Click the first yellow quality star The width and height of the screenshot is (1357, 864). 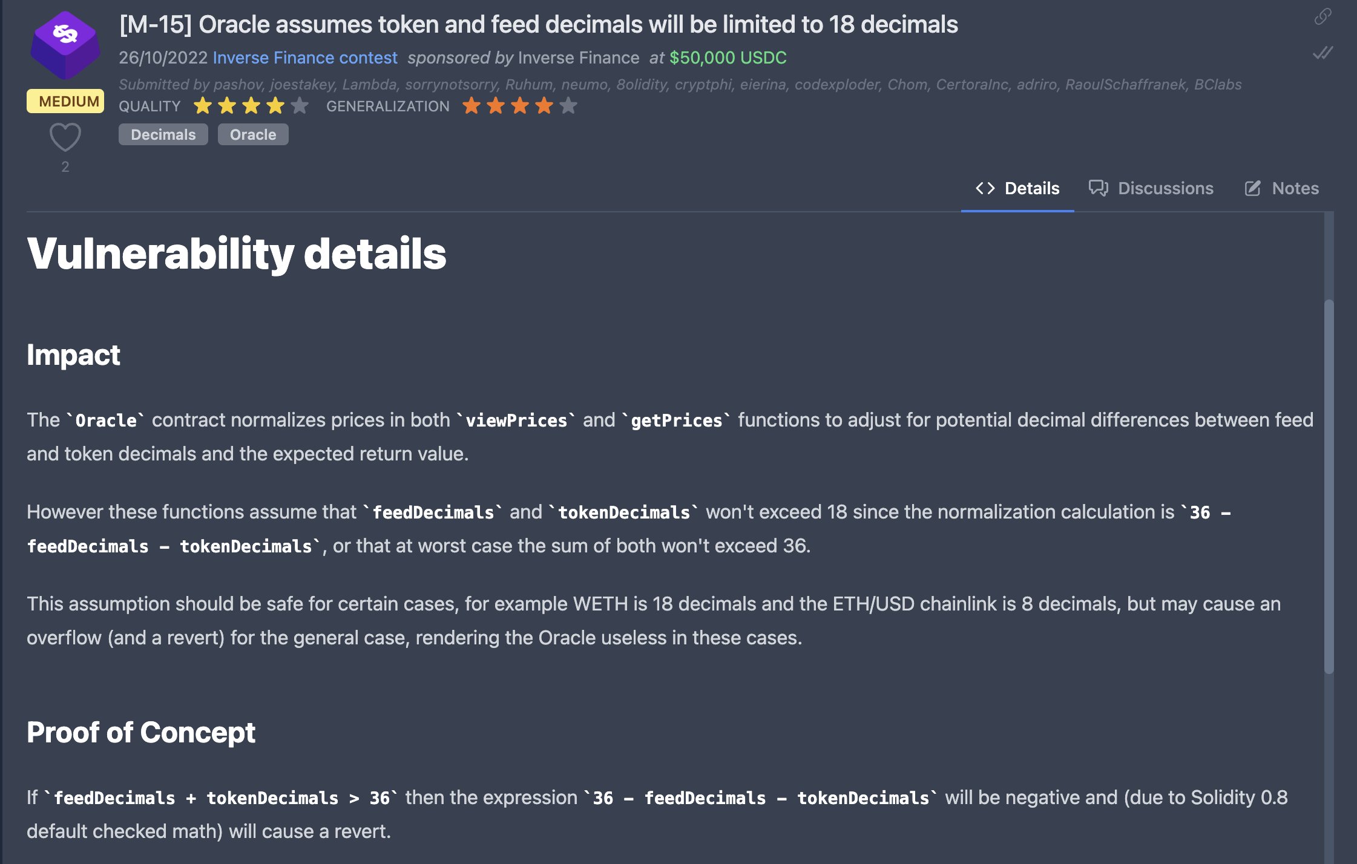click(203, 106)
